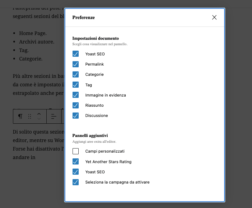Click the Tag. bullet in the editor
This screenshot has height=208, width=252.
pyautogui.click(x=24, y=50)
